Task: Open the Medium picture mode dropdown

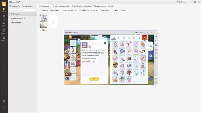Action: click(x=88, y=10)
